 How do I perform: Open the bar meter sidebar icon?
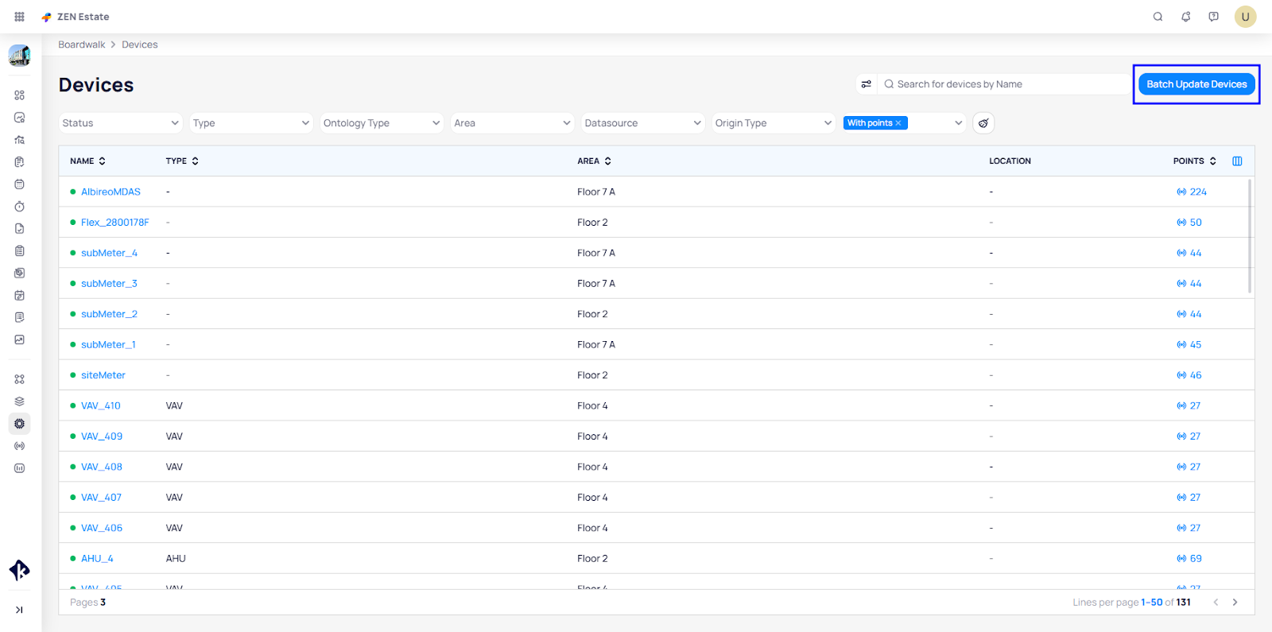click(x=19, y=468)
